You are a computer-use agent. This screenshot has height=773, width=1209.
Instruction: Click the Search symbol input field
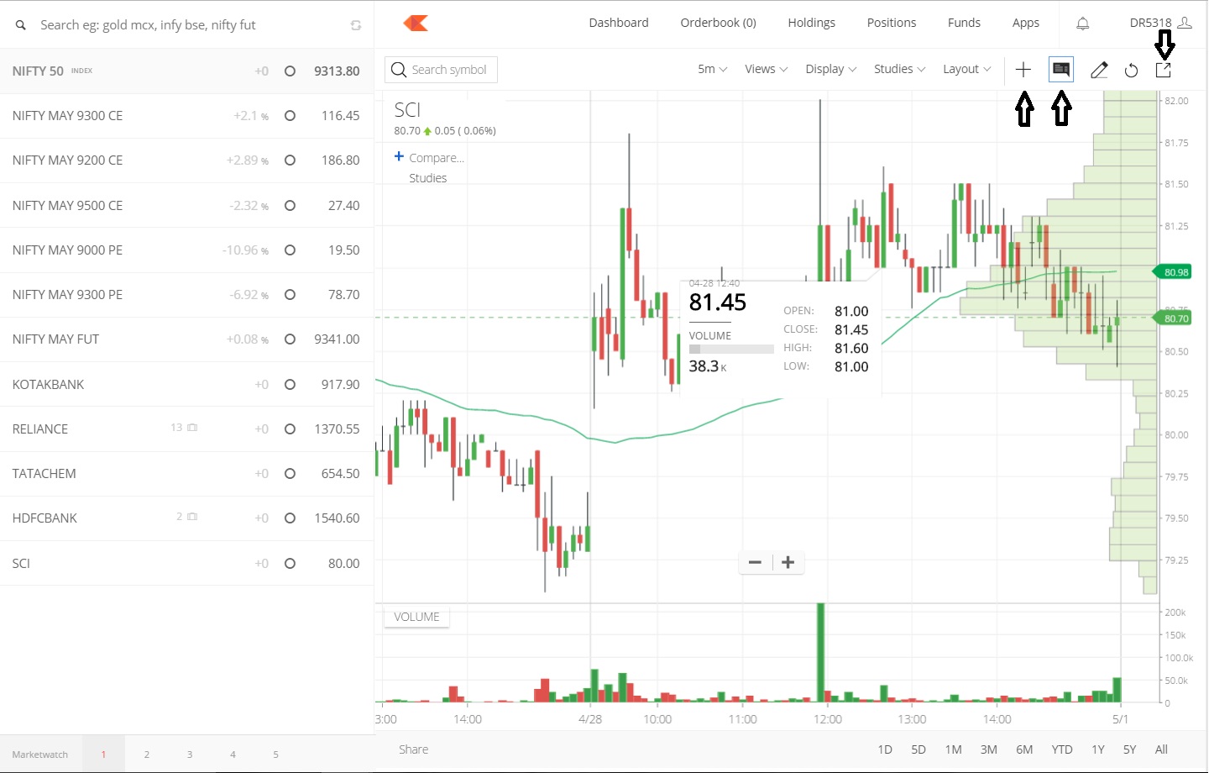(x=441, y=70)
